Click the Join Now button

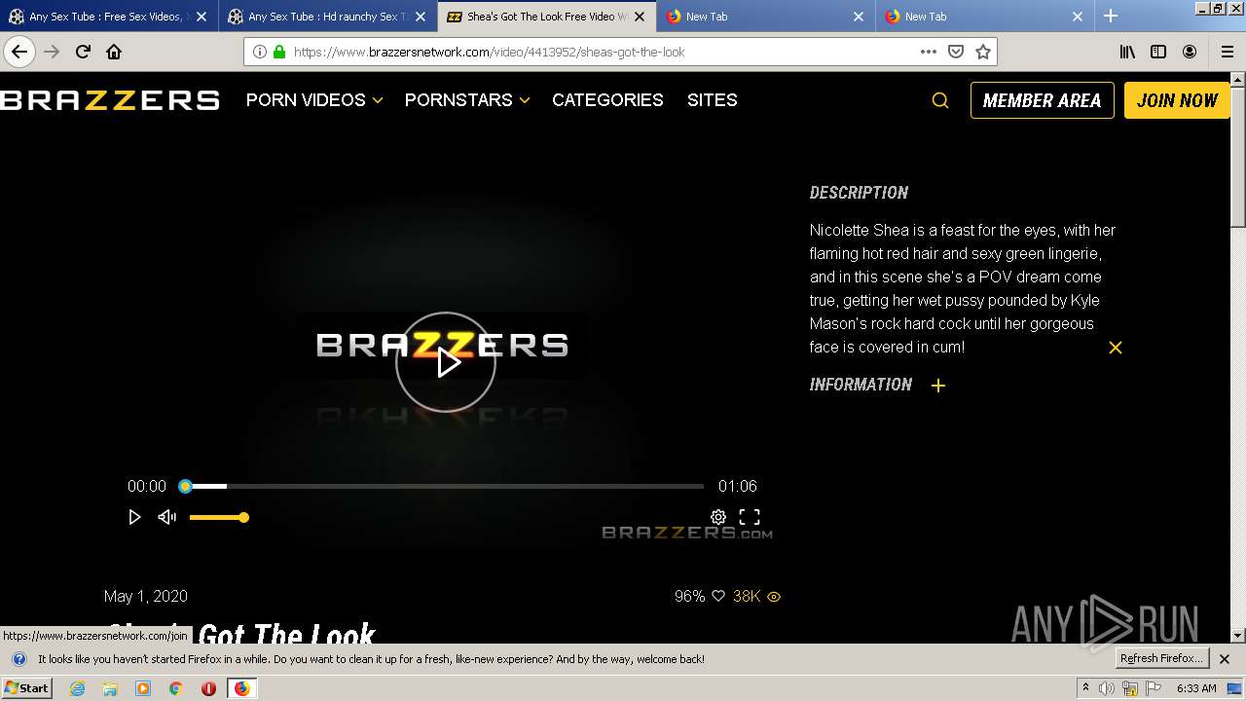(x=1177, y=100)
